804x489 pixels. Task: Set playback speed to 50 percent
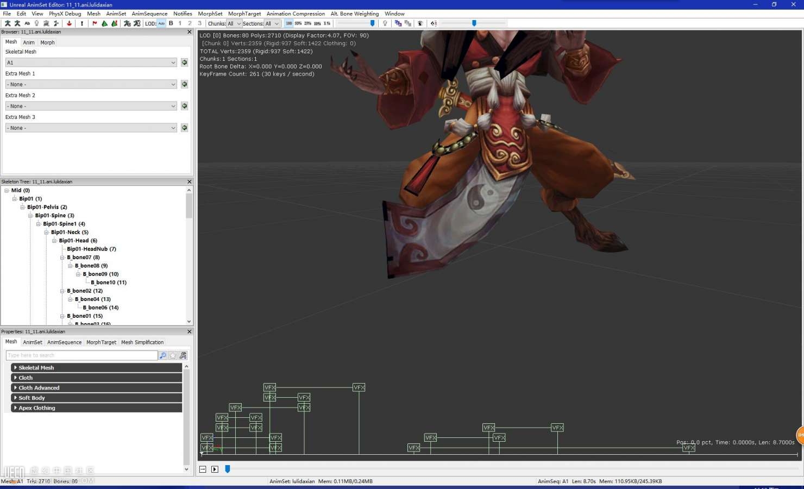(x=298, y=23)
